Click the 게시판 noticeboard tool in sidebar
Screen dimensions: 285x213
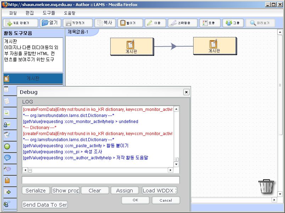33,78
